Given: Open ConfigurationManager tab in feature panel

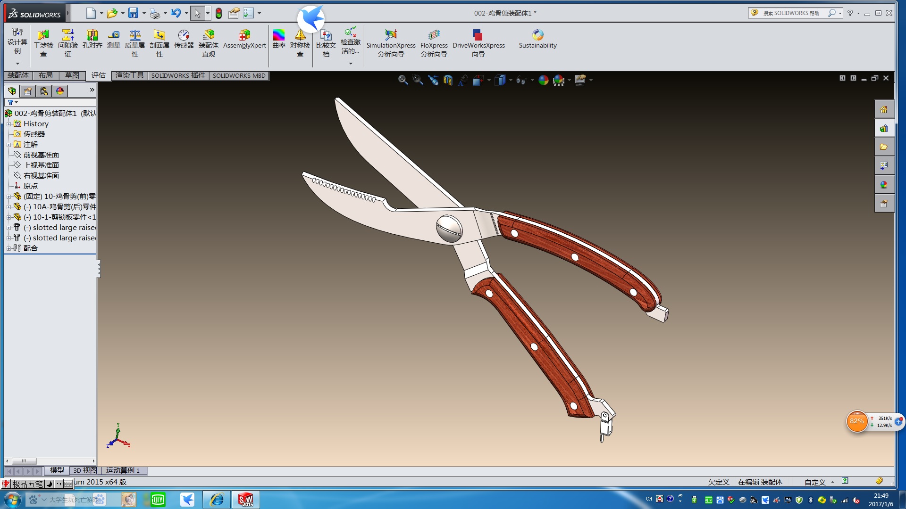Looking at the screenshot, I should pyautogui.click(x=44, y=91).
